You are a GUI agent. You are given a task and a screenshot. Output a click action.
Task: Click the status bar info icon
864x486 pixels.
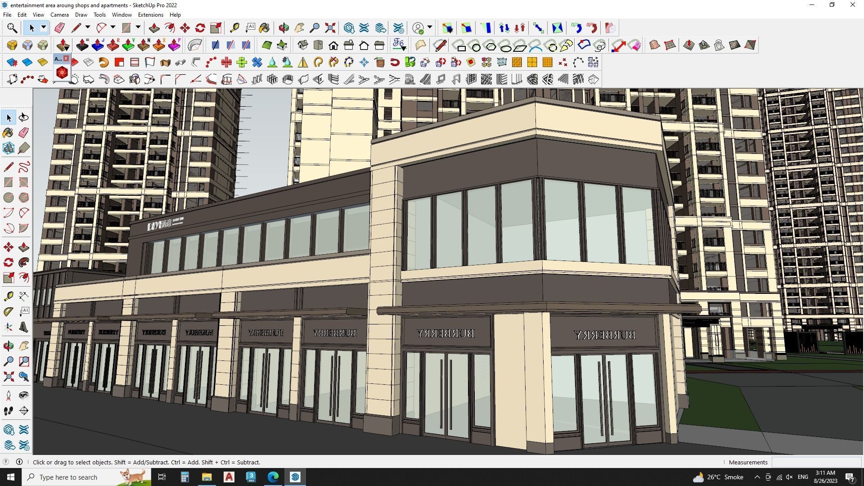click(x=19, y=462)
